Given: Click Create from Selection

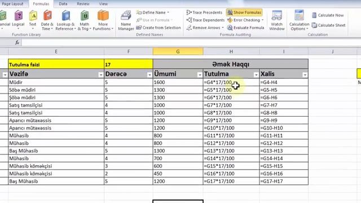Looking at the screenshot, I should click(x=159, y=28).
